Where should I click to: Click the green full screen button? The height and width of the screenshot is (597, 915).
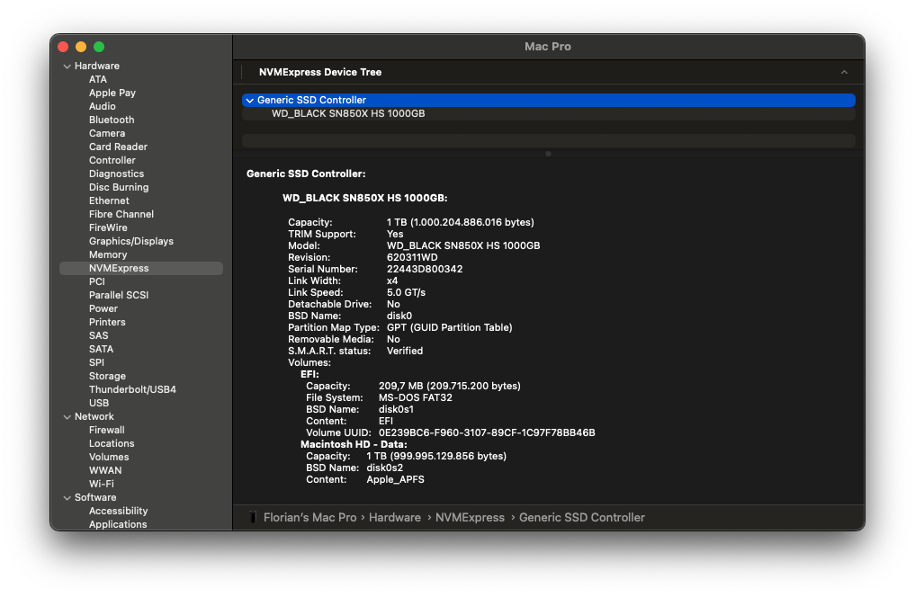[x=99, y=47]
